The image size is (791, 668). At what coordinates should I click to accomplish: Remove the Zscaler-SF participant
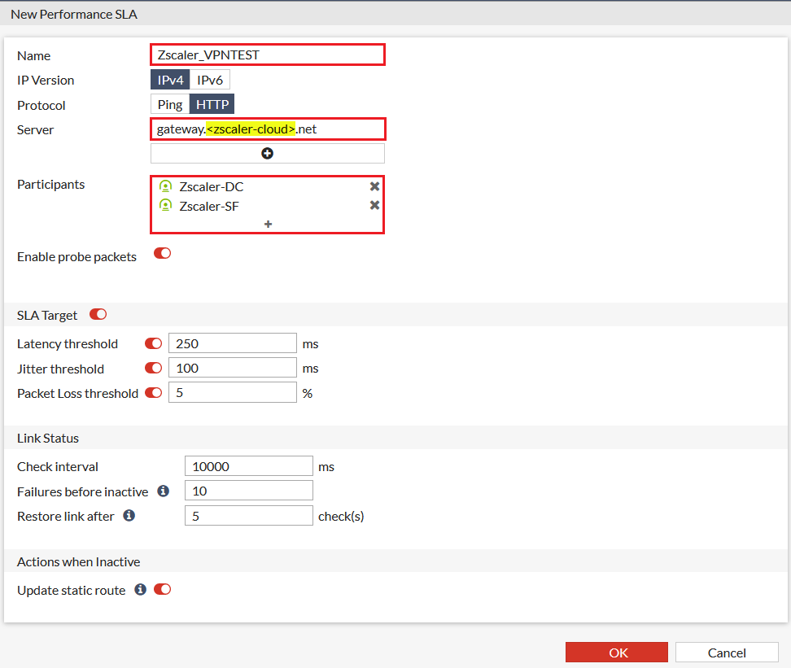(374, 205)
